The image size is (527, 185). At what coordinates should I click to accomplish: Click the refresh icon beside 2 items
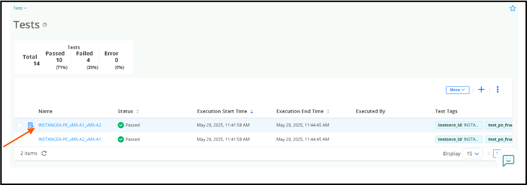coord(44,153)
